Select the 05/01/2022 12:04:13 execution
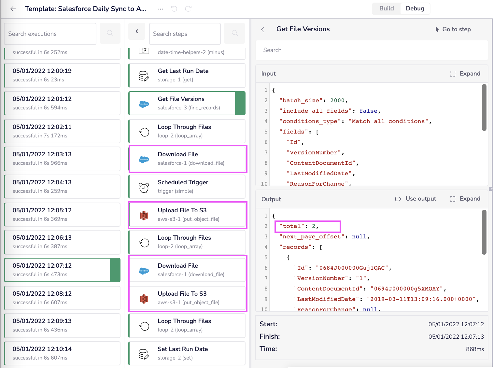Screen dimensions: 493x368 point(62,187)
